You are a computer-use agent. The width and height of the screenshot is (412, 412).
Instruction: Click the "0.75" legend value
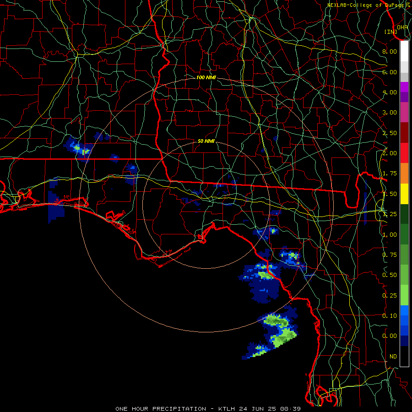(x=390, y=255)
